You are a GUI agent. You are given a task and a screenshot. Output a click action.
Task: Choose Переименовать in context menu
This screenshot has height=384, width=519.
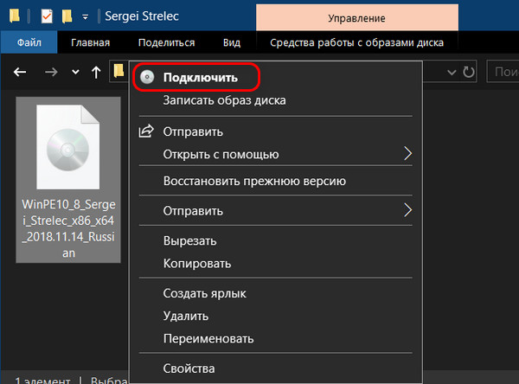276,339
